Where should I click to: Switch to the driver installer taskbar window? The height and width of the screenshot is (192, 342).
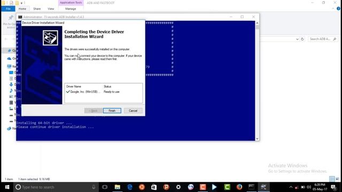pos(263,187)
